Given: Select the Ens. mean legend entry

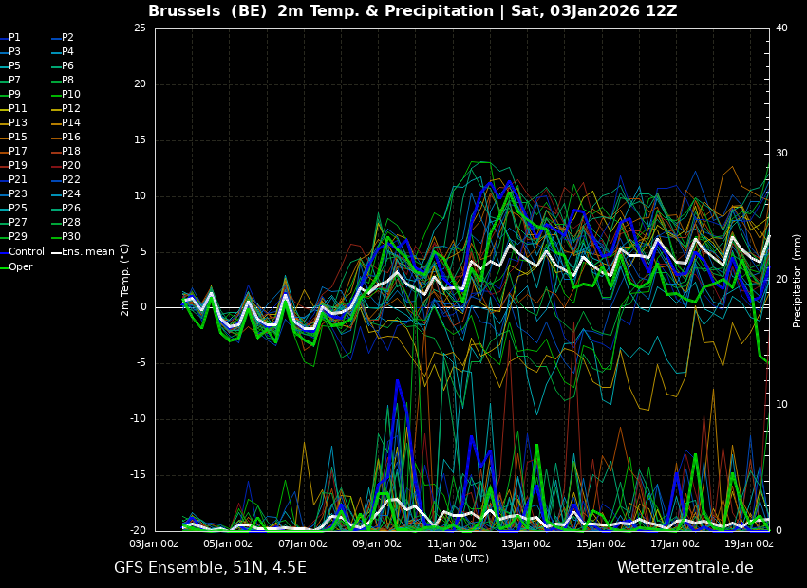Looking at the screenshot, I should point(83,252).
